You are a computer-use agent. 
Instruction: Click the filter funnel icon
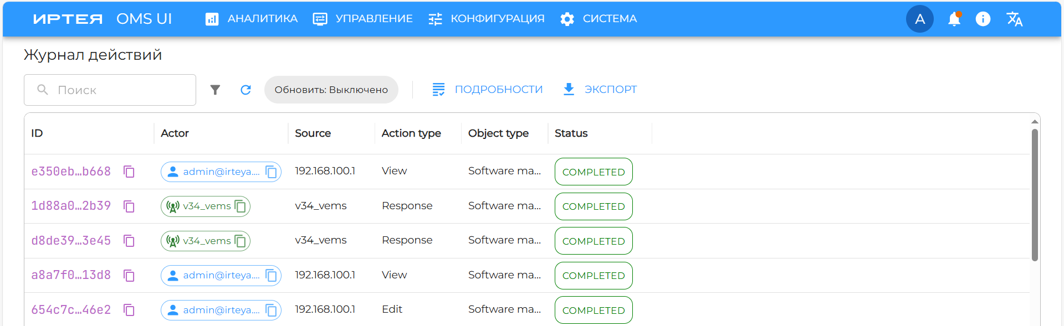click(x=215, y=90)
